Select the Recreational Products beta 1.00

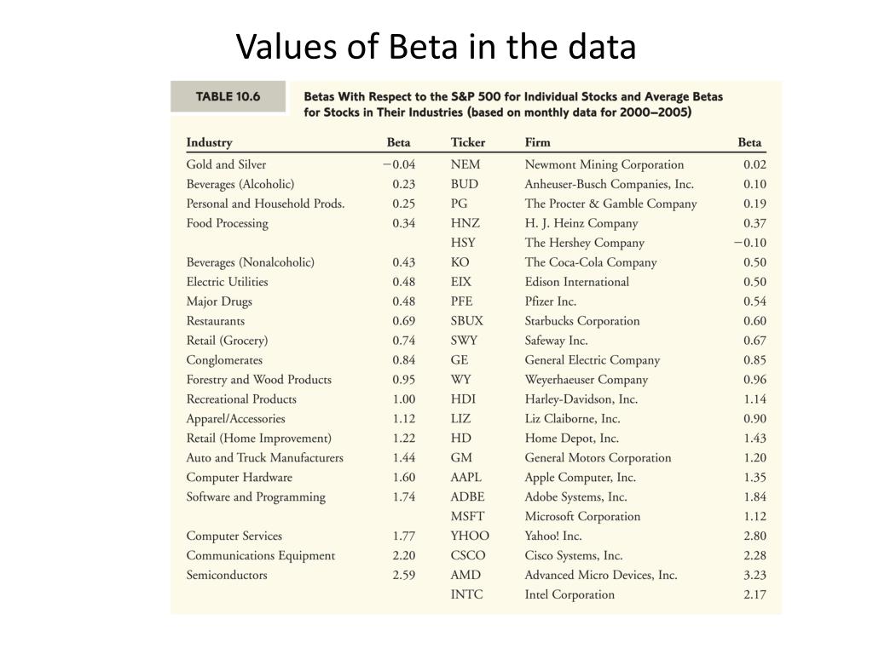tap(403, 399)
